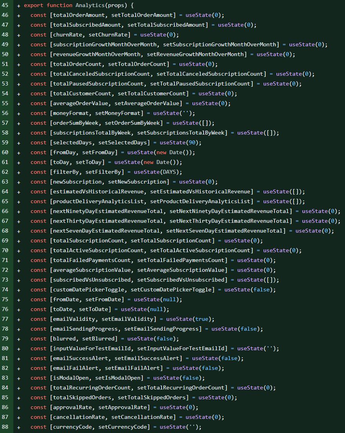This screenshot has height=433, width=345.
Task: Click 'subscribedVsUnsubscribed' on line 73
Action: coord(92,280)
